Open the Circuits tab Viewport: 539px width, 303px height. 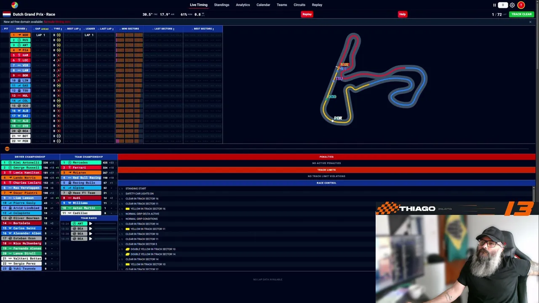299,5
